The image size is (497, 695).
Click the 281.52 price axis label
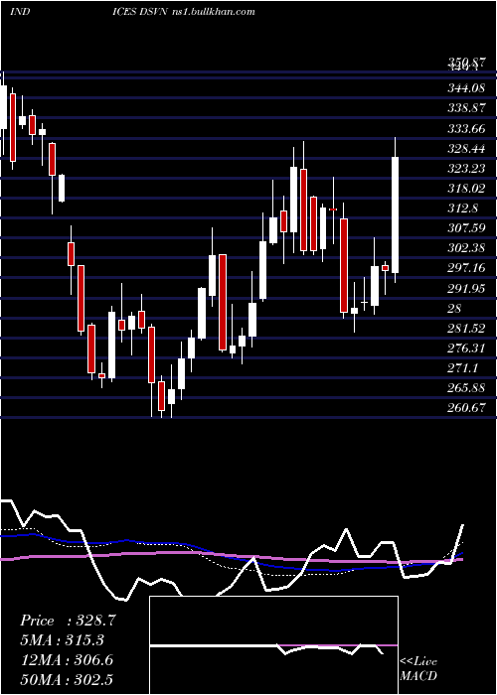point(466,329)
